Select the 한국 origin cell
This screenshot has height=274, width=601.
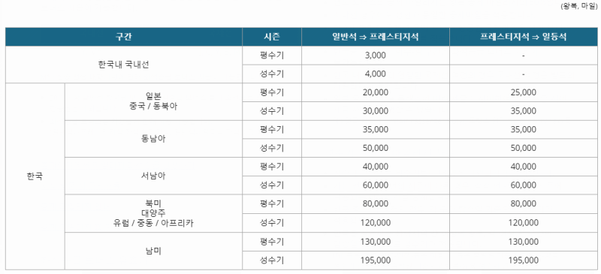click(x=35, y=176)
